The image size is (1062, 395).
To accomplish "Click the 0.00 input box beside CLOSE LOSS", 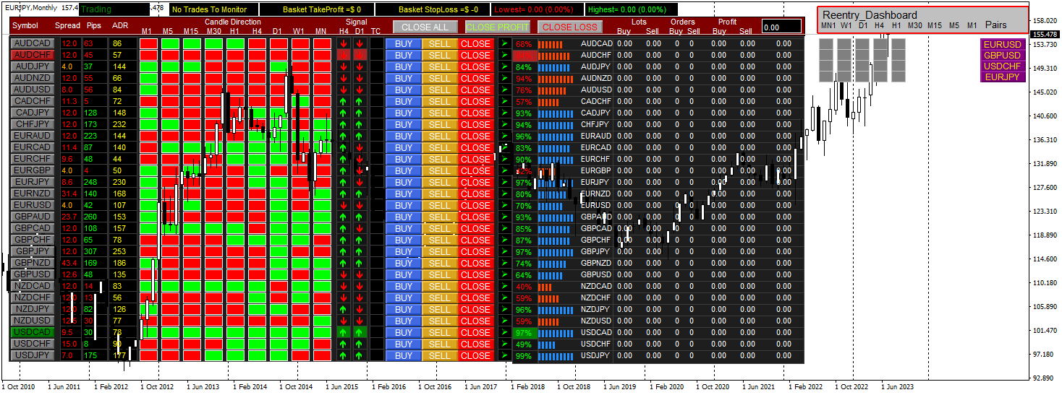I will (x=781, y=27).
